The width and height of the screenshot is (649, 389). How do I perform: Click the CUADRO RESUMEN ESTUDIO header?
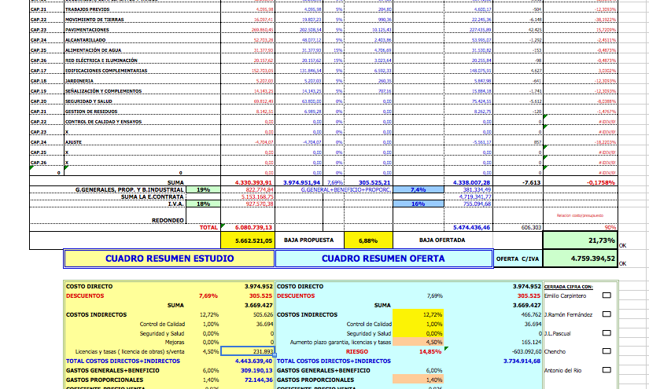click(169, 259)
